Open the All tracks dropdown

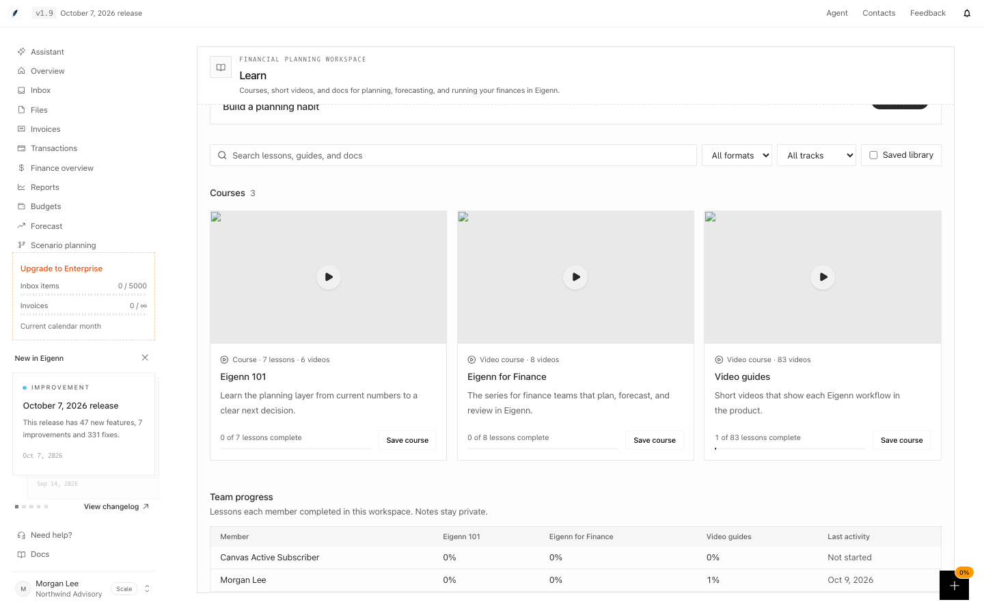pyautogui.click(x=817, y=155)
